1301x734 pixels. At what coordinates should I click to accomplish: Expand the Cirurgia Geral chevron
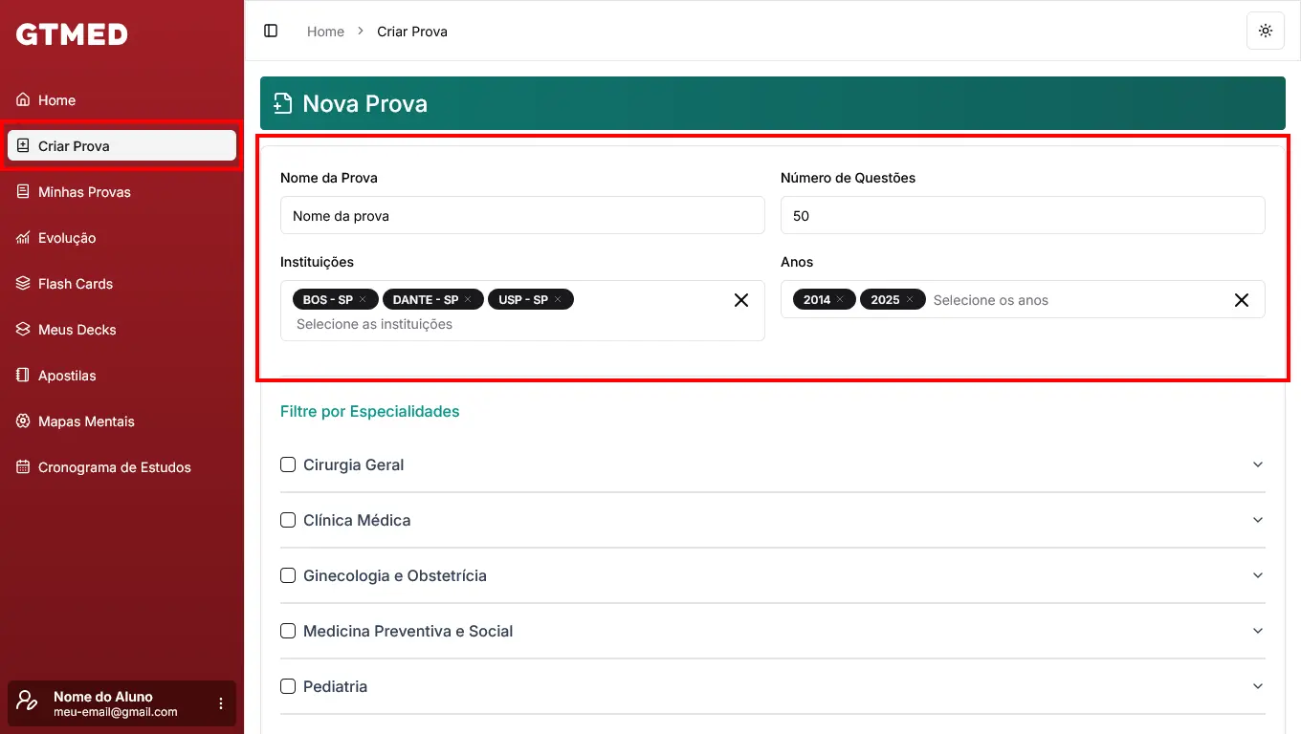[1257, 464]
